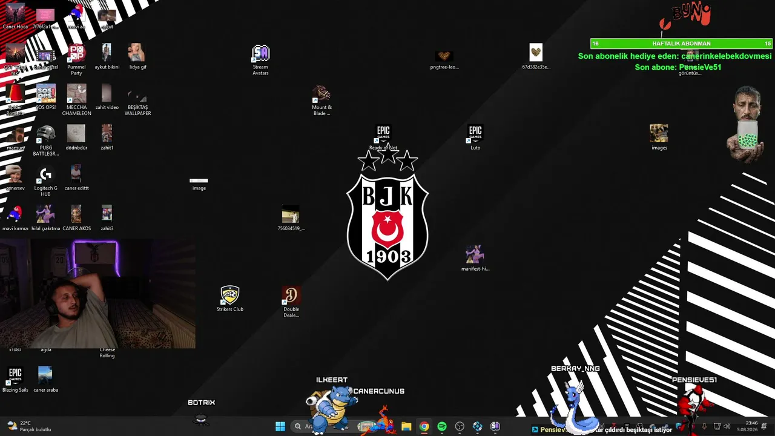
Task: Launch the Stream Avatars shortcut
Action: point(260,60)
